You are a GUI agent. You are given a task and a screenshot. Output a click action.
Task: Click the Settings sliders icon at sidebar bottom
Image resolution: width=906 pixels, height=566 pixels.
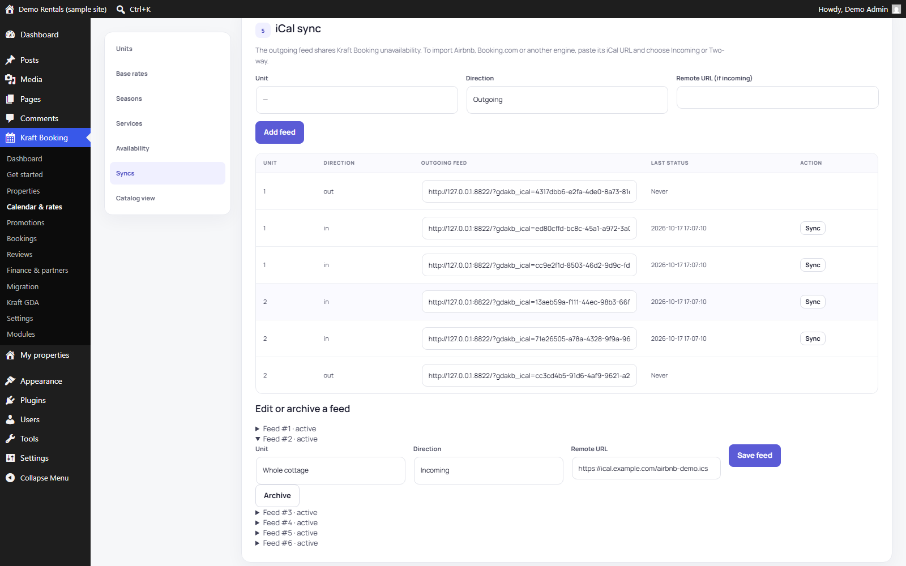tap(10, 458)
